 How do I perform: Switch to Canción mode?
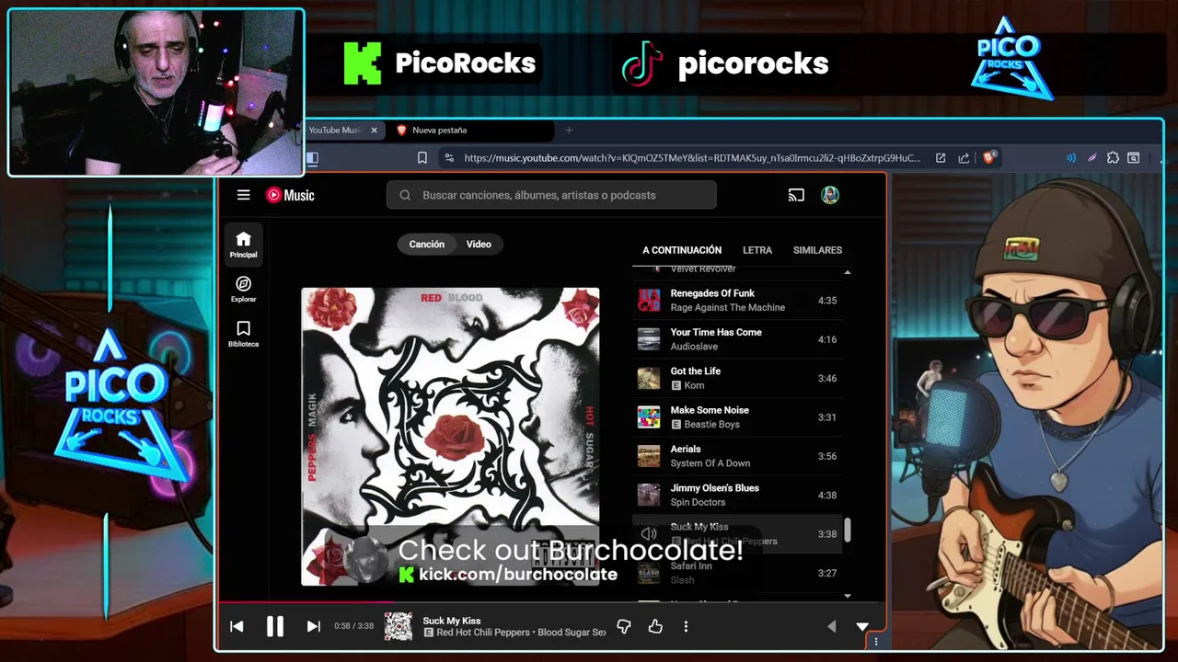(426, 245)
